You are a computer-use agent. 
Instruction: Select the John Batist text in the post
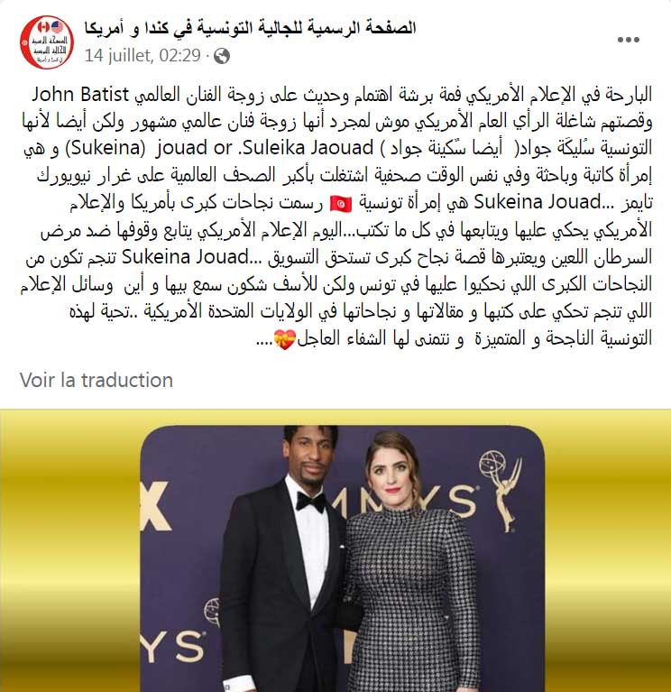pos(80,95)
